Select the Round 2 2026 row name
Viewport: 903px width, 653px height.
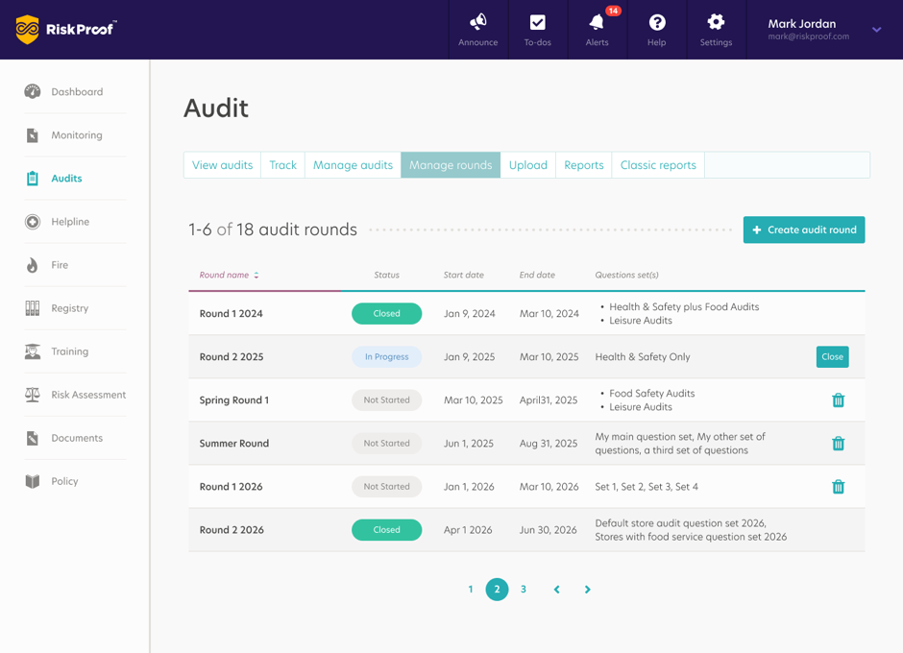232,530
